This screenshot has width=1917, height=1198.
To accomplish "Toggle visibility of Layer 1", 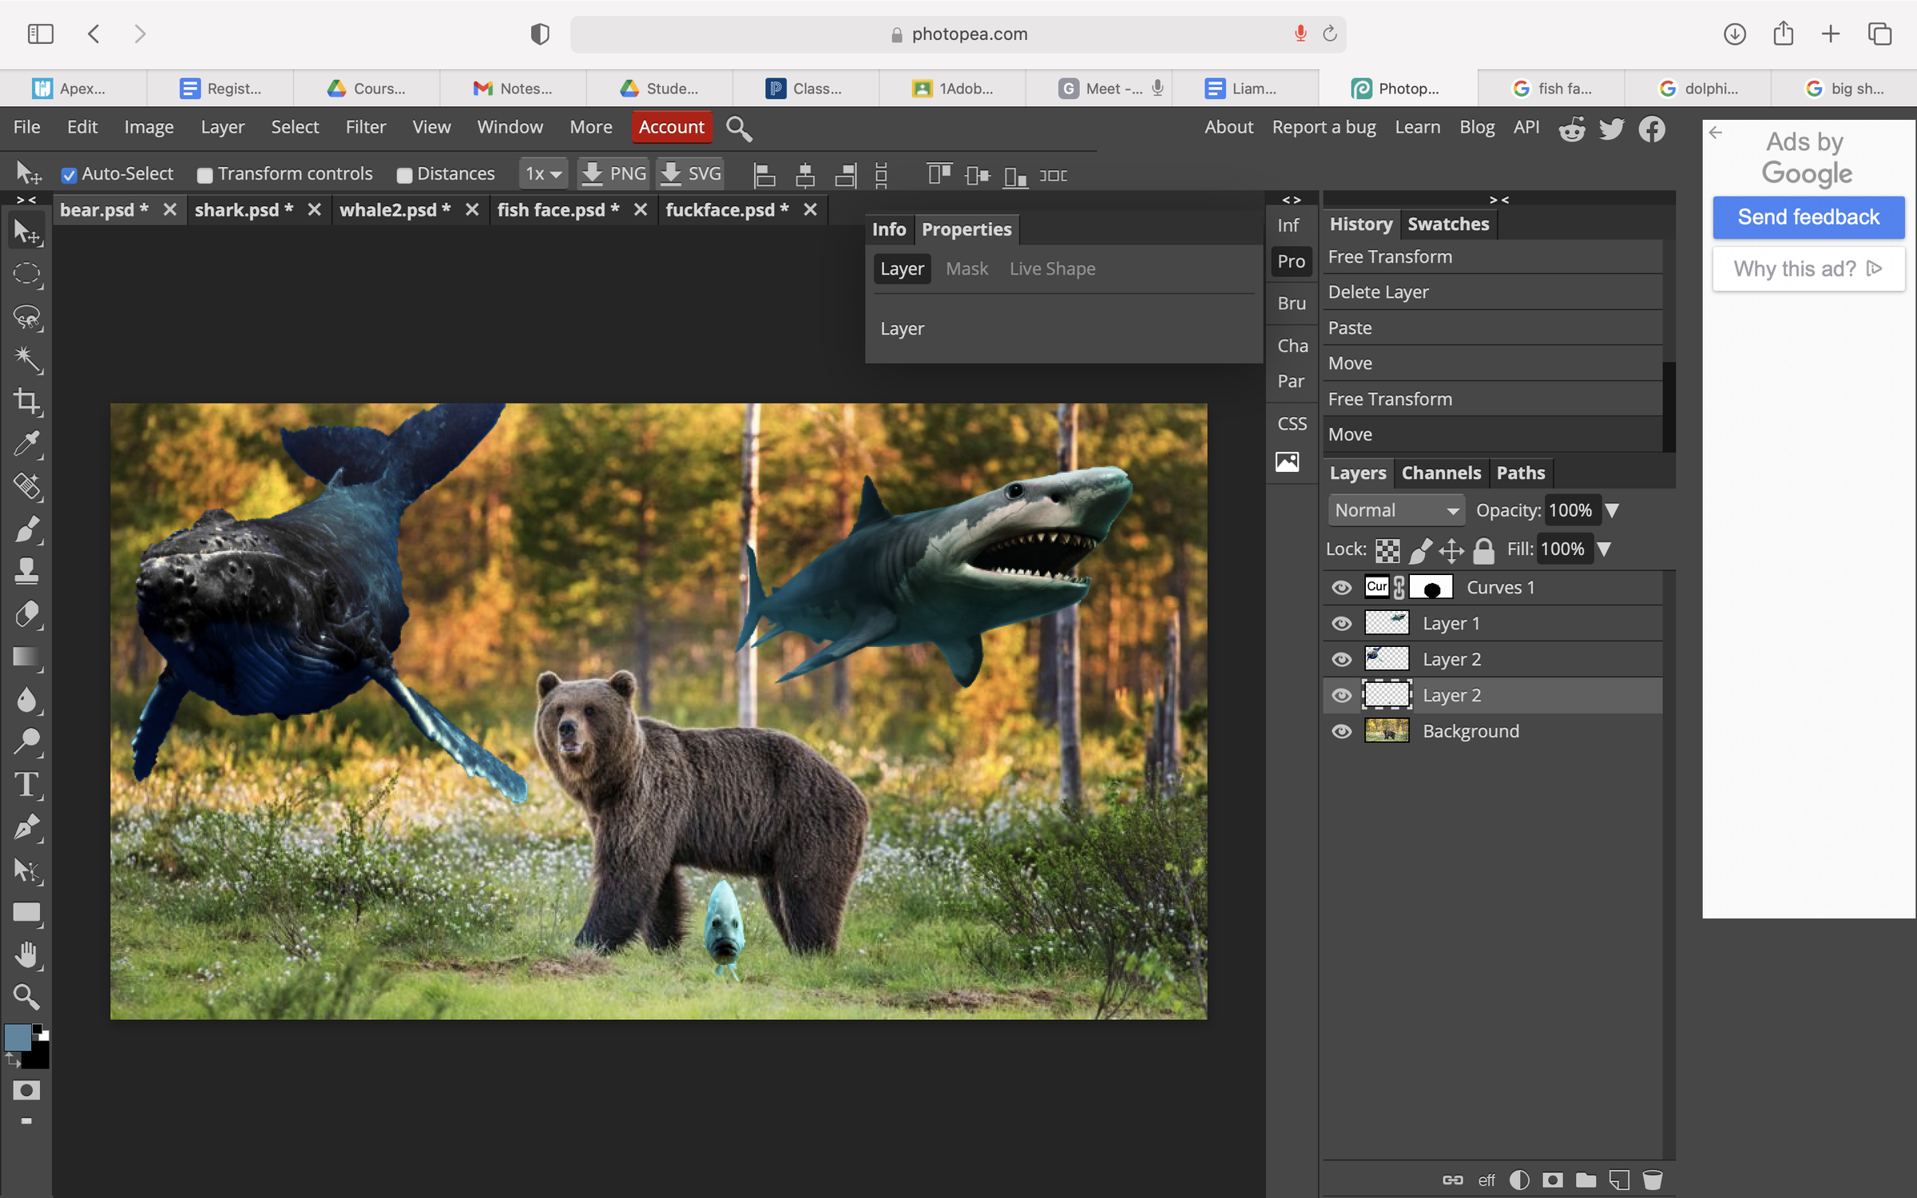I will [x=1342, y=623].
